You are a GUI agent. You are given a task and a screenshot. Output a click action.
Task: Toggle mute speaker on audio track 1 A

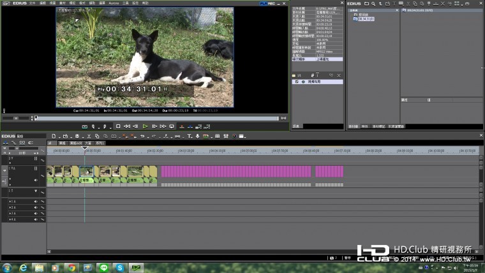tap(36, 202)
